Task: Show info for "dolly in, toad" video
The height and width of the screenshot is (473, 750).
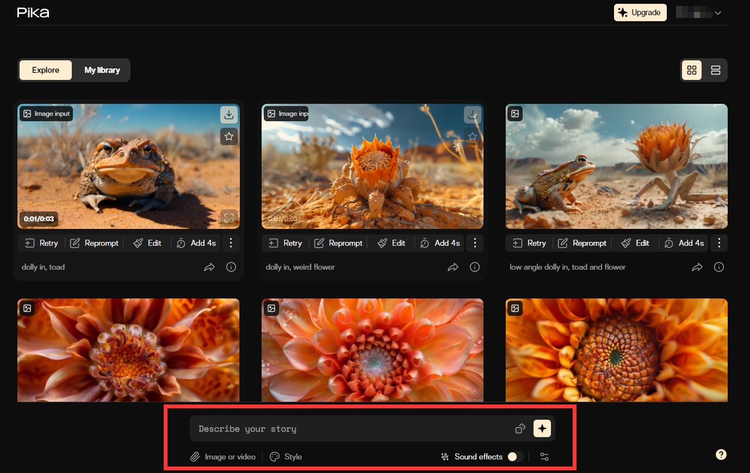Action: (x=231, y=267)
